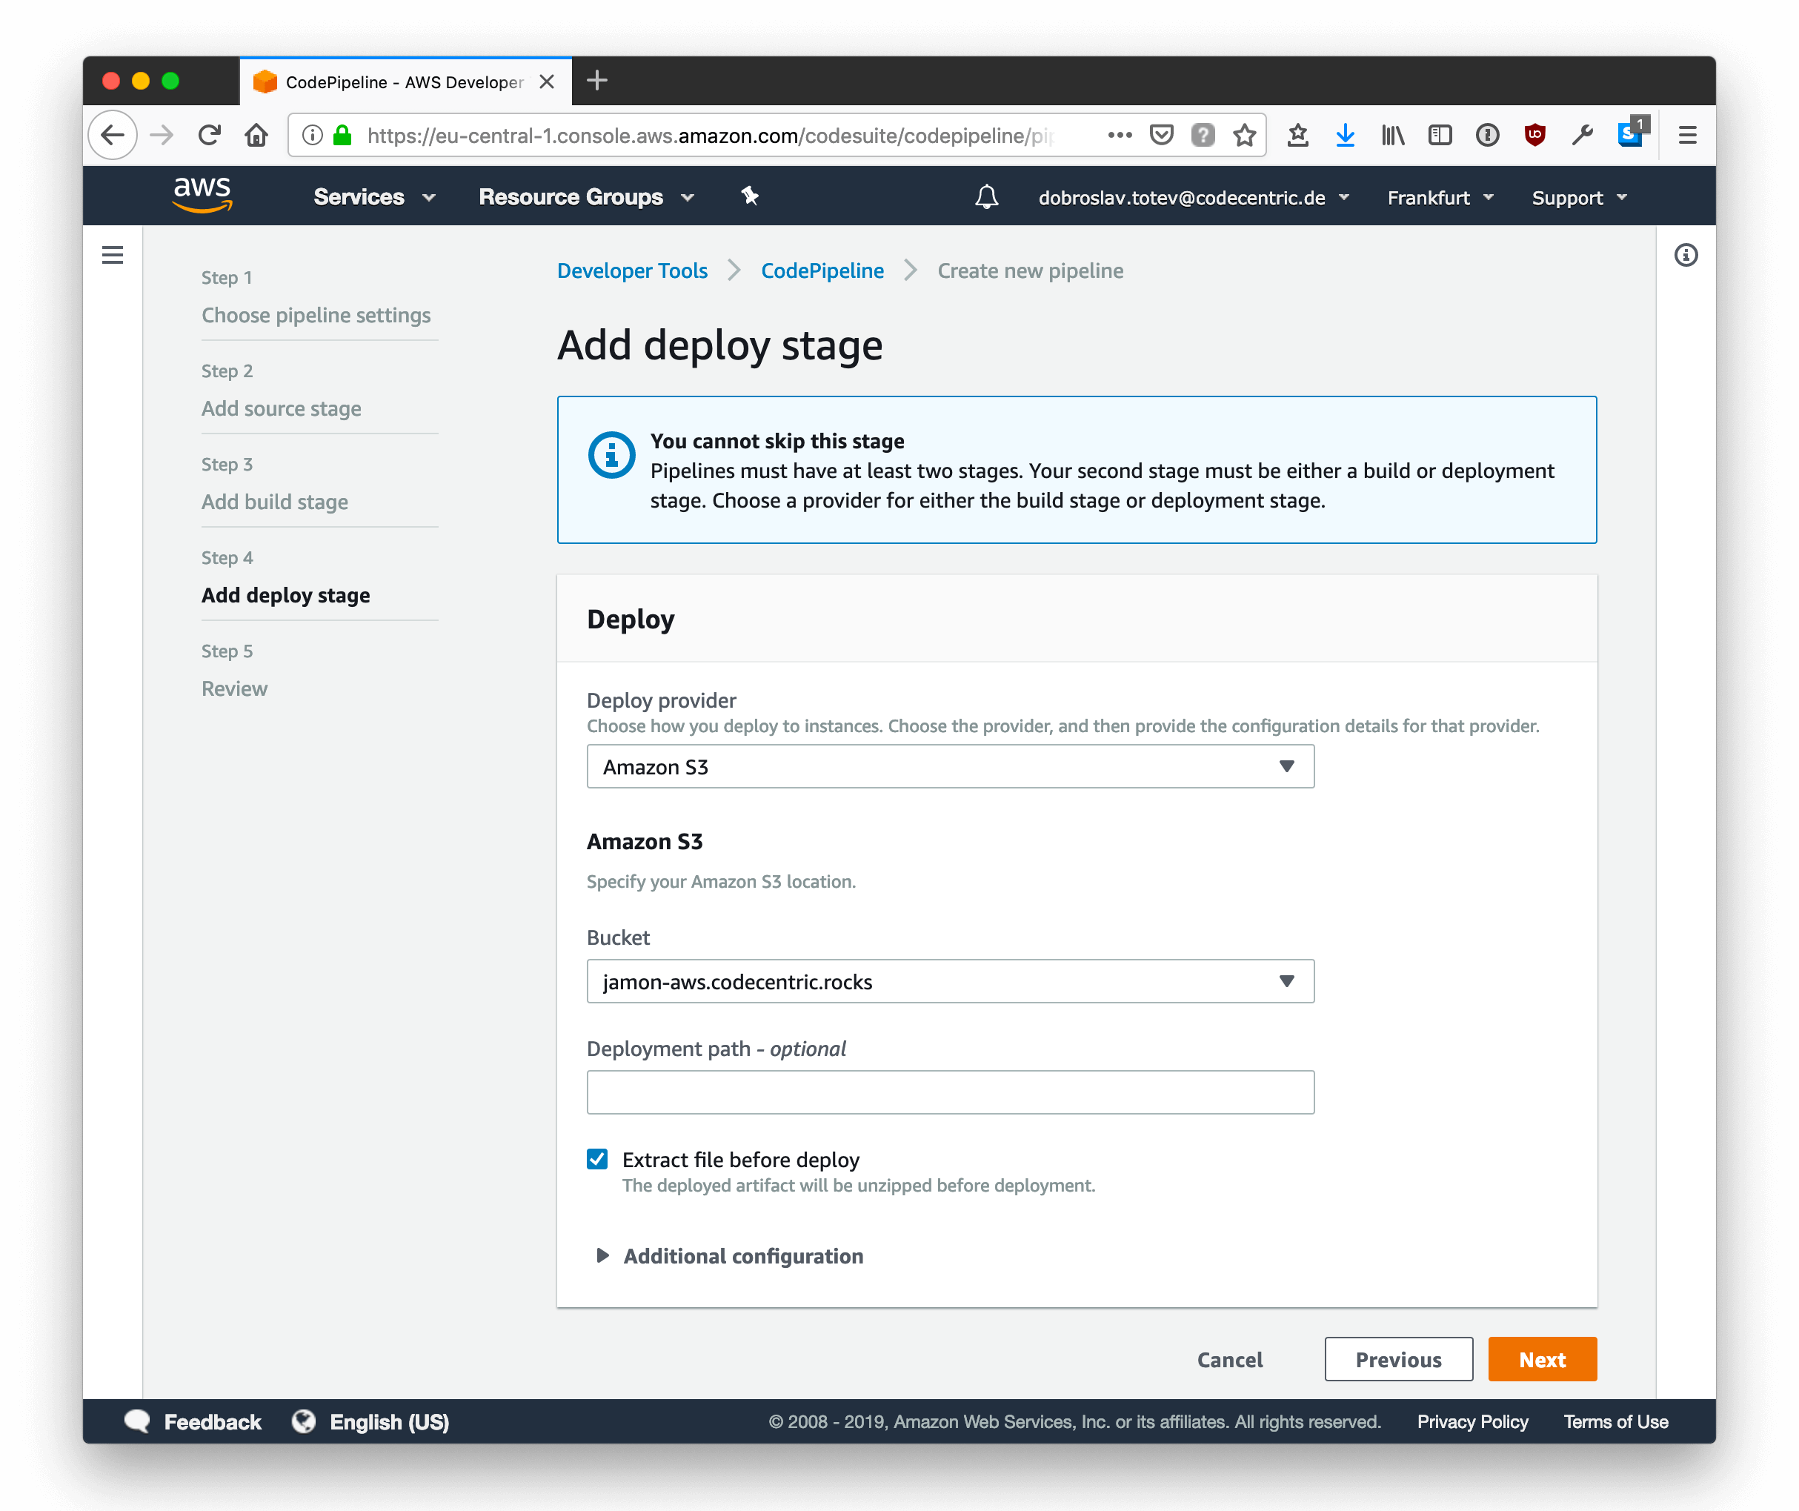
Task: Click the Deployment path input field
Action: (x=949, y=1092)
